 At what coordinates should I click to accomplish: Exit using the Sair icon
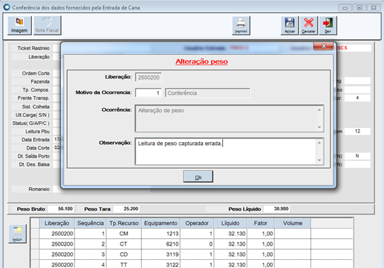[328, 26]
